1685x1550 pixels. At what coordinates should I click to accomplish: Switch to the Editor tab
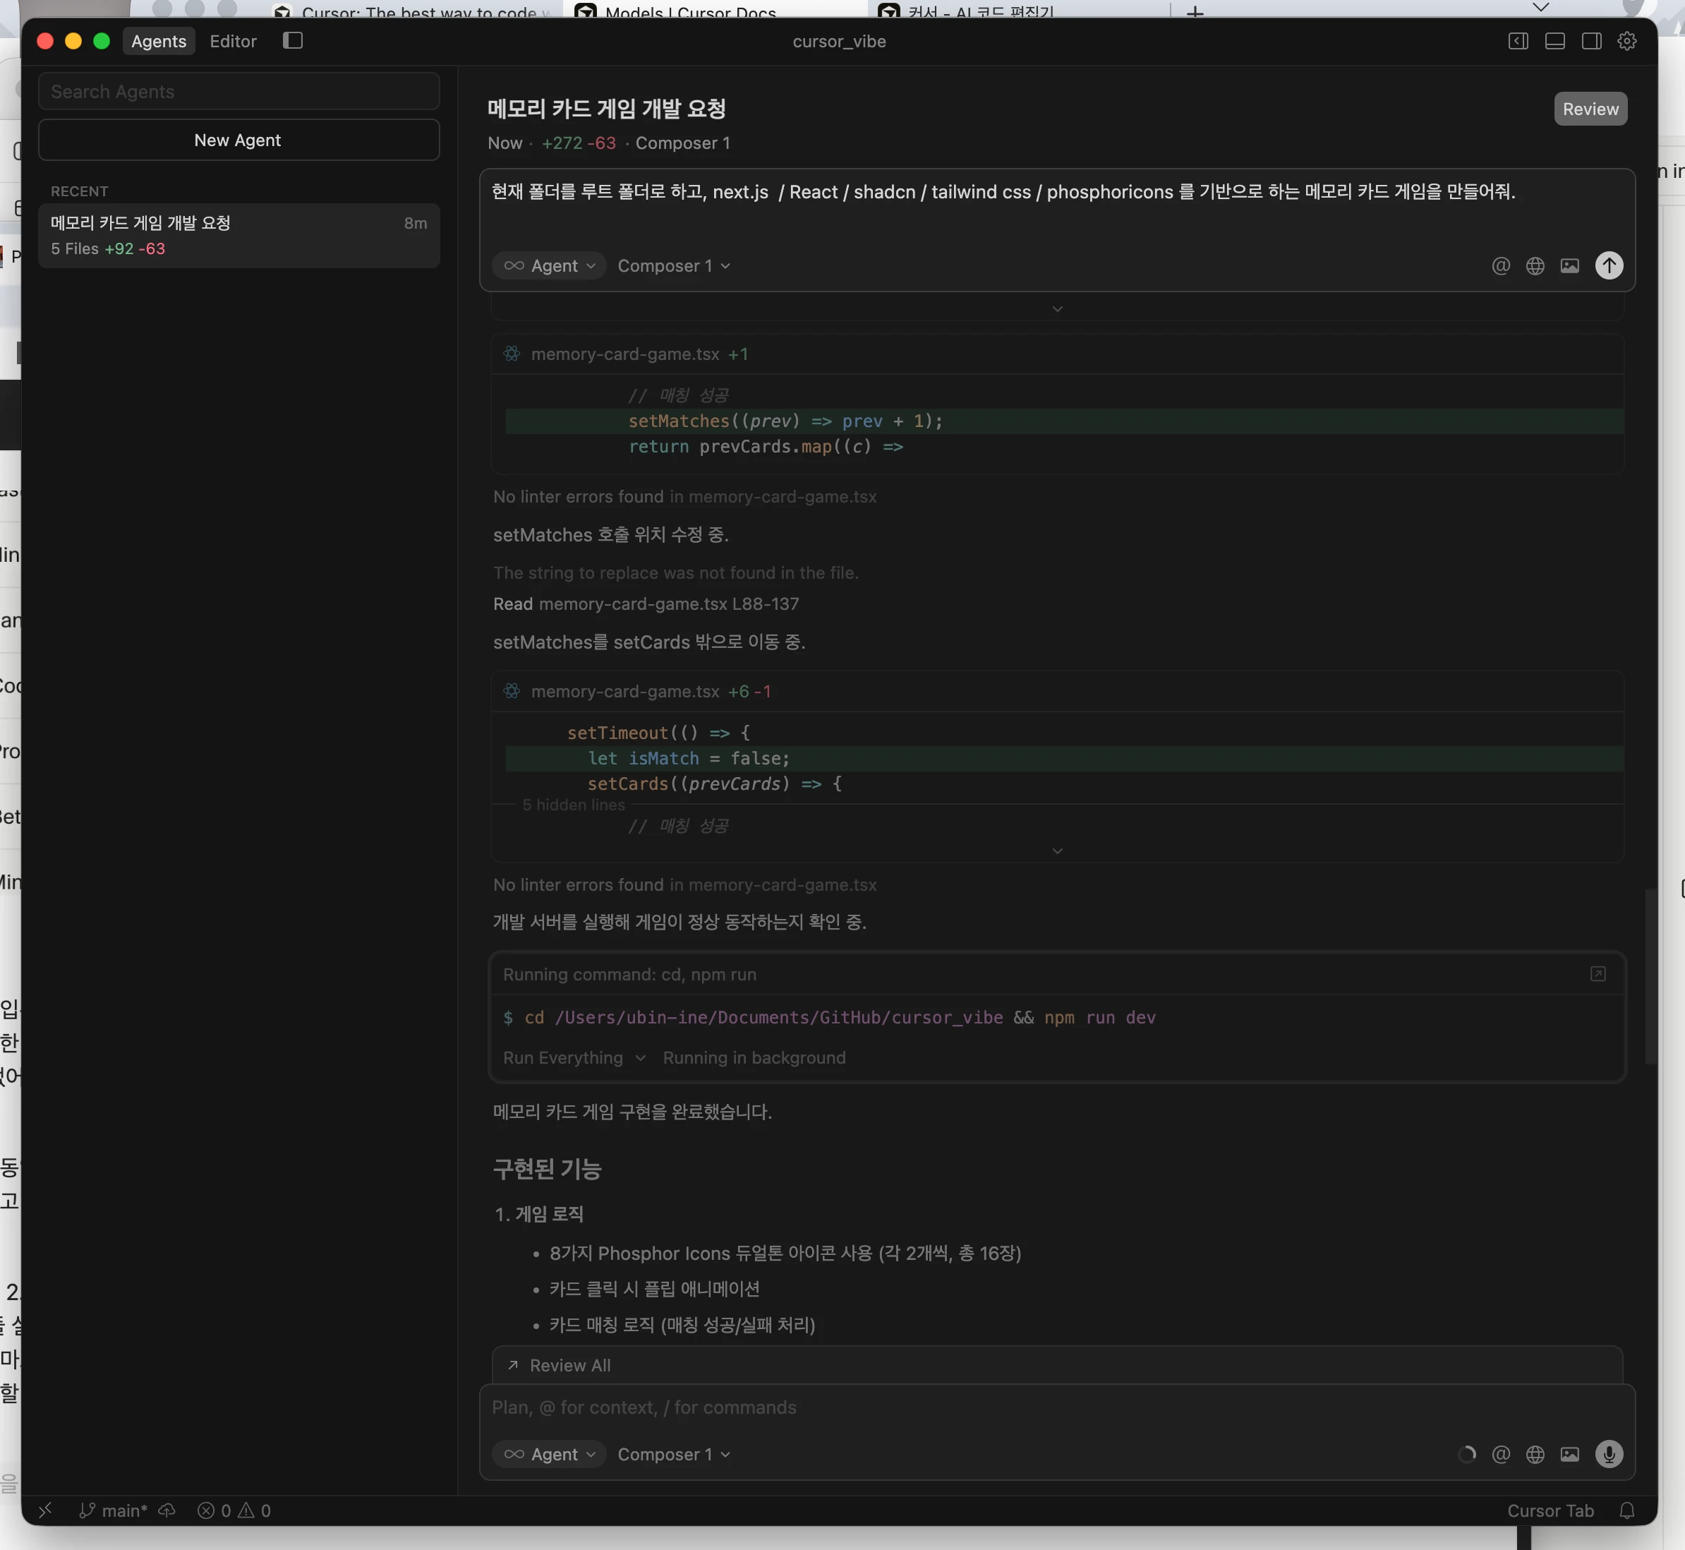click(x=233, y=41)
